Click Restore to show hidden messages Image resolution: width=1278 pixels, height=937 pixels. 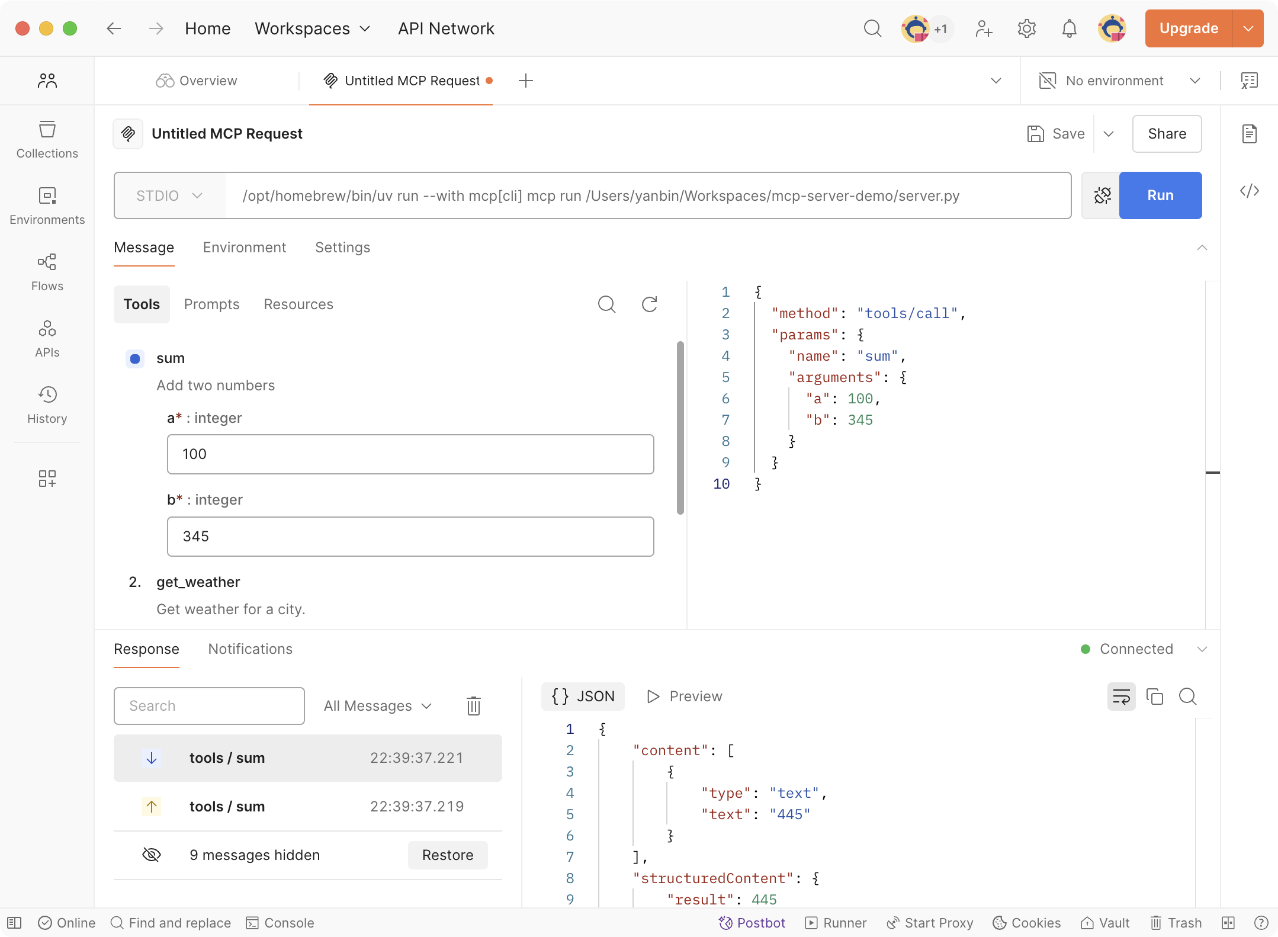[x=447, y=855]
